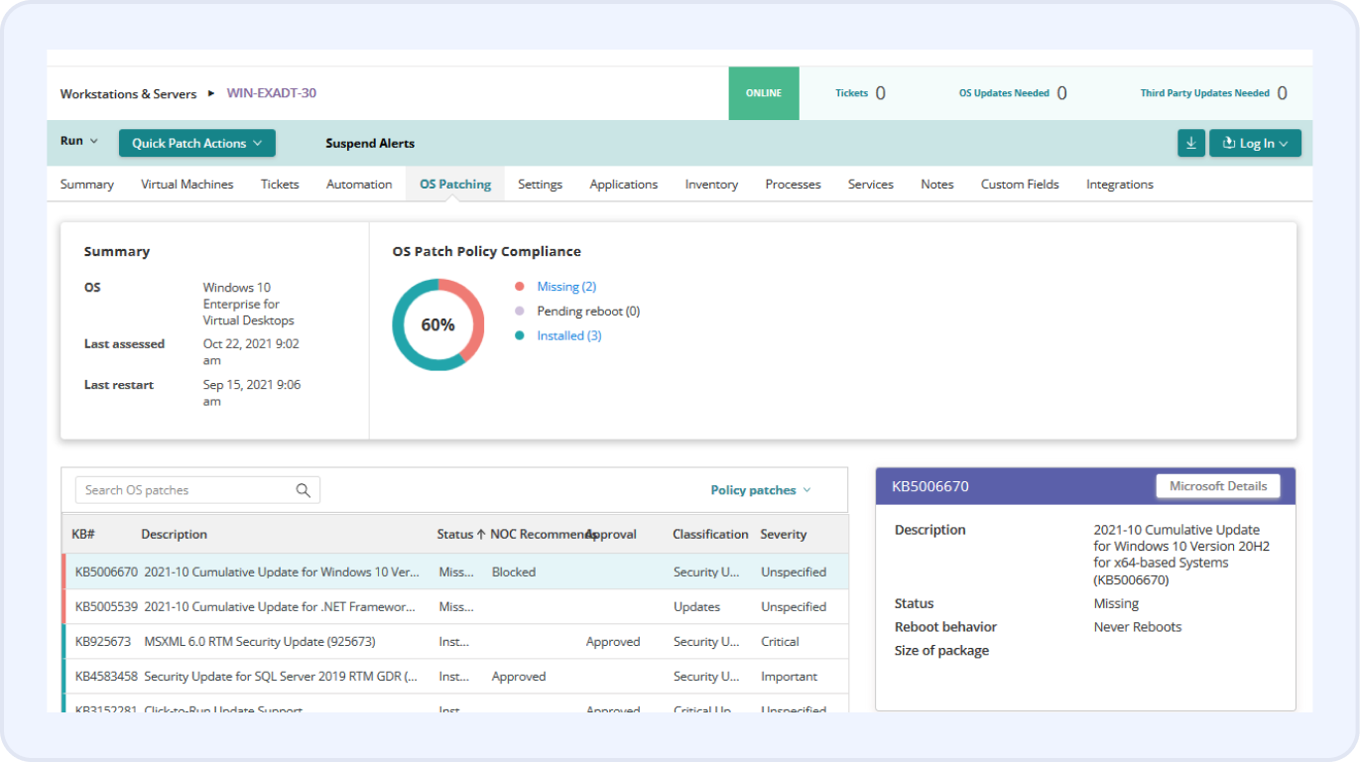Screen dimensions: 1360x762
Task: Click the Important severity cell
Action: click(x=790, y=676)
